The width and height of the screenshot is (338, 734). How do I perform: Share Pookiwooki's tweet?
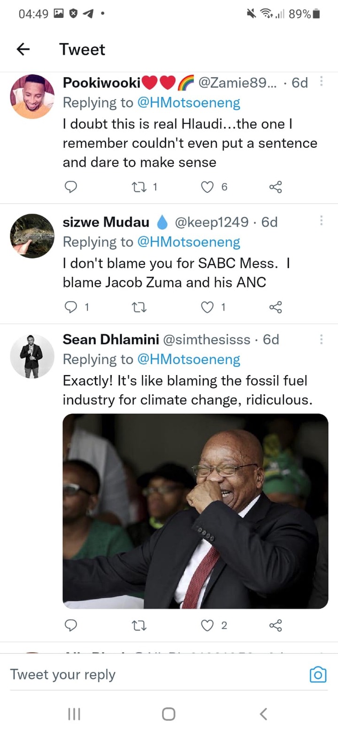[276, 187]
